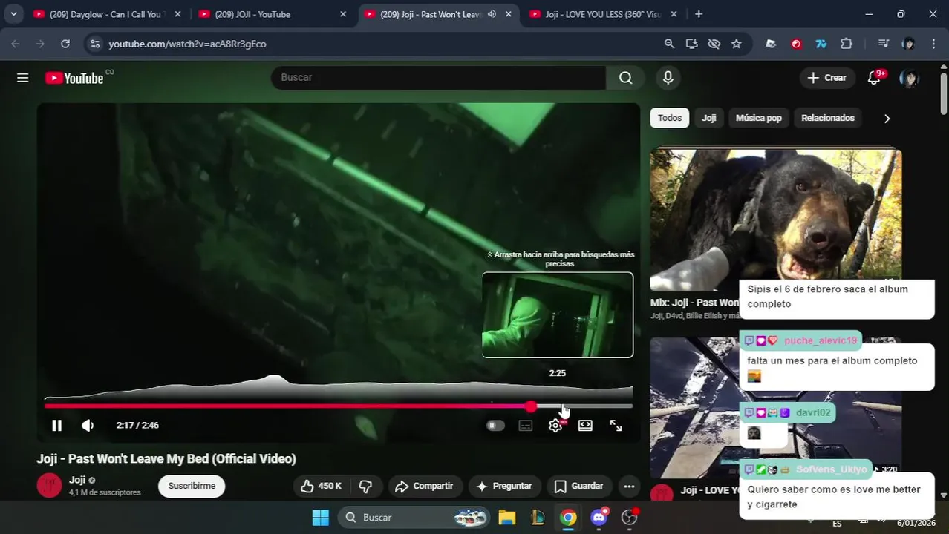The image size is (949, 534).
Task: Open OBS Studio from taskbar
Action: (630, 517)
